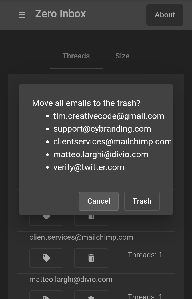Cancel the move-to-trash dialog
This screenshot has width=192, height=299.
pyautogui.click(x=98, y=201)
